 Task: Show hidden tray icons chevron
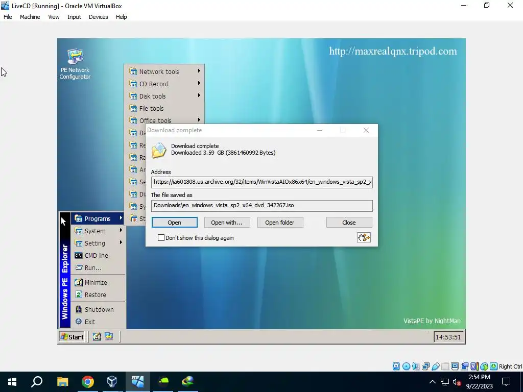coord(432,382)
